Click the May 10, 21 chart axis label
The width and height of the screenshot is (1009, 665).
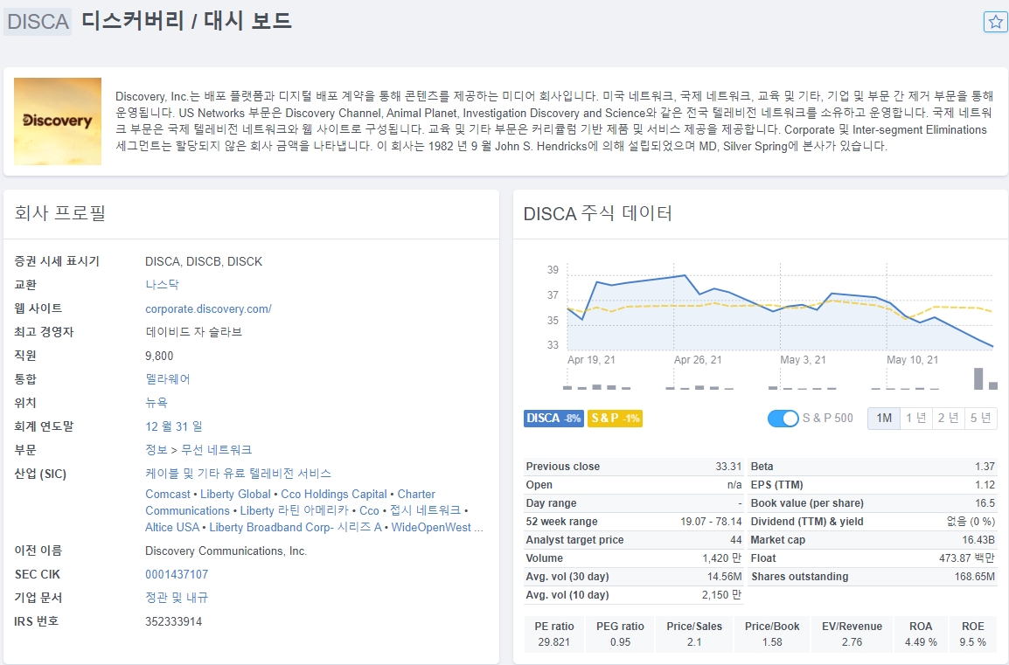tap(913, 359)
